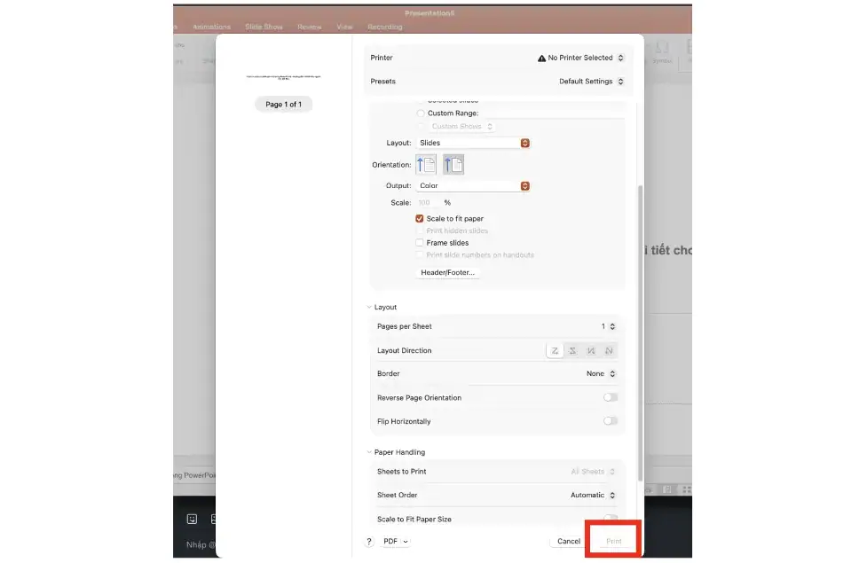867x563 pixels.
Task: Open the Slide Show ribbon tab
Action: click(264, 27)
